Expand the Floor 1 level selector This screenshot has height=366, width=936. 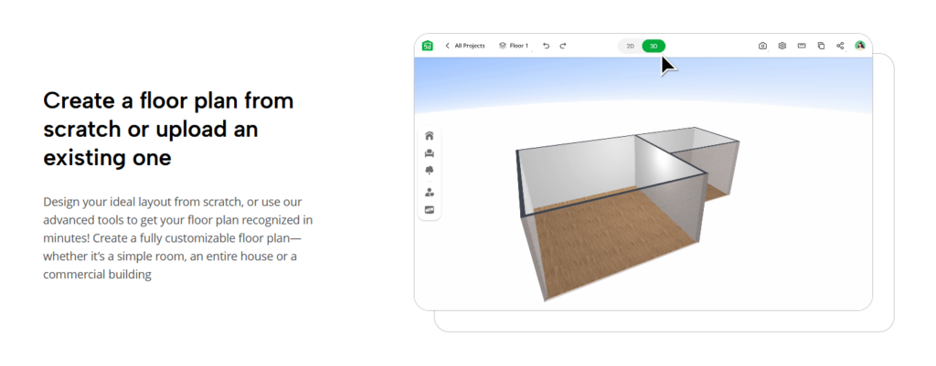pyautogui.click(x=514, y=46)
